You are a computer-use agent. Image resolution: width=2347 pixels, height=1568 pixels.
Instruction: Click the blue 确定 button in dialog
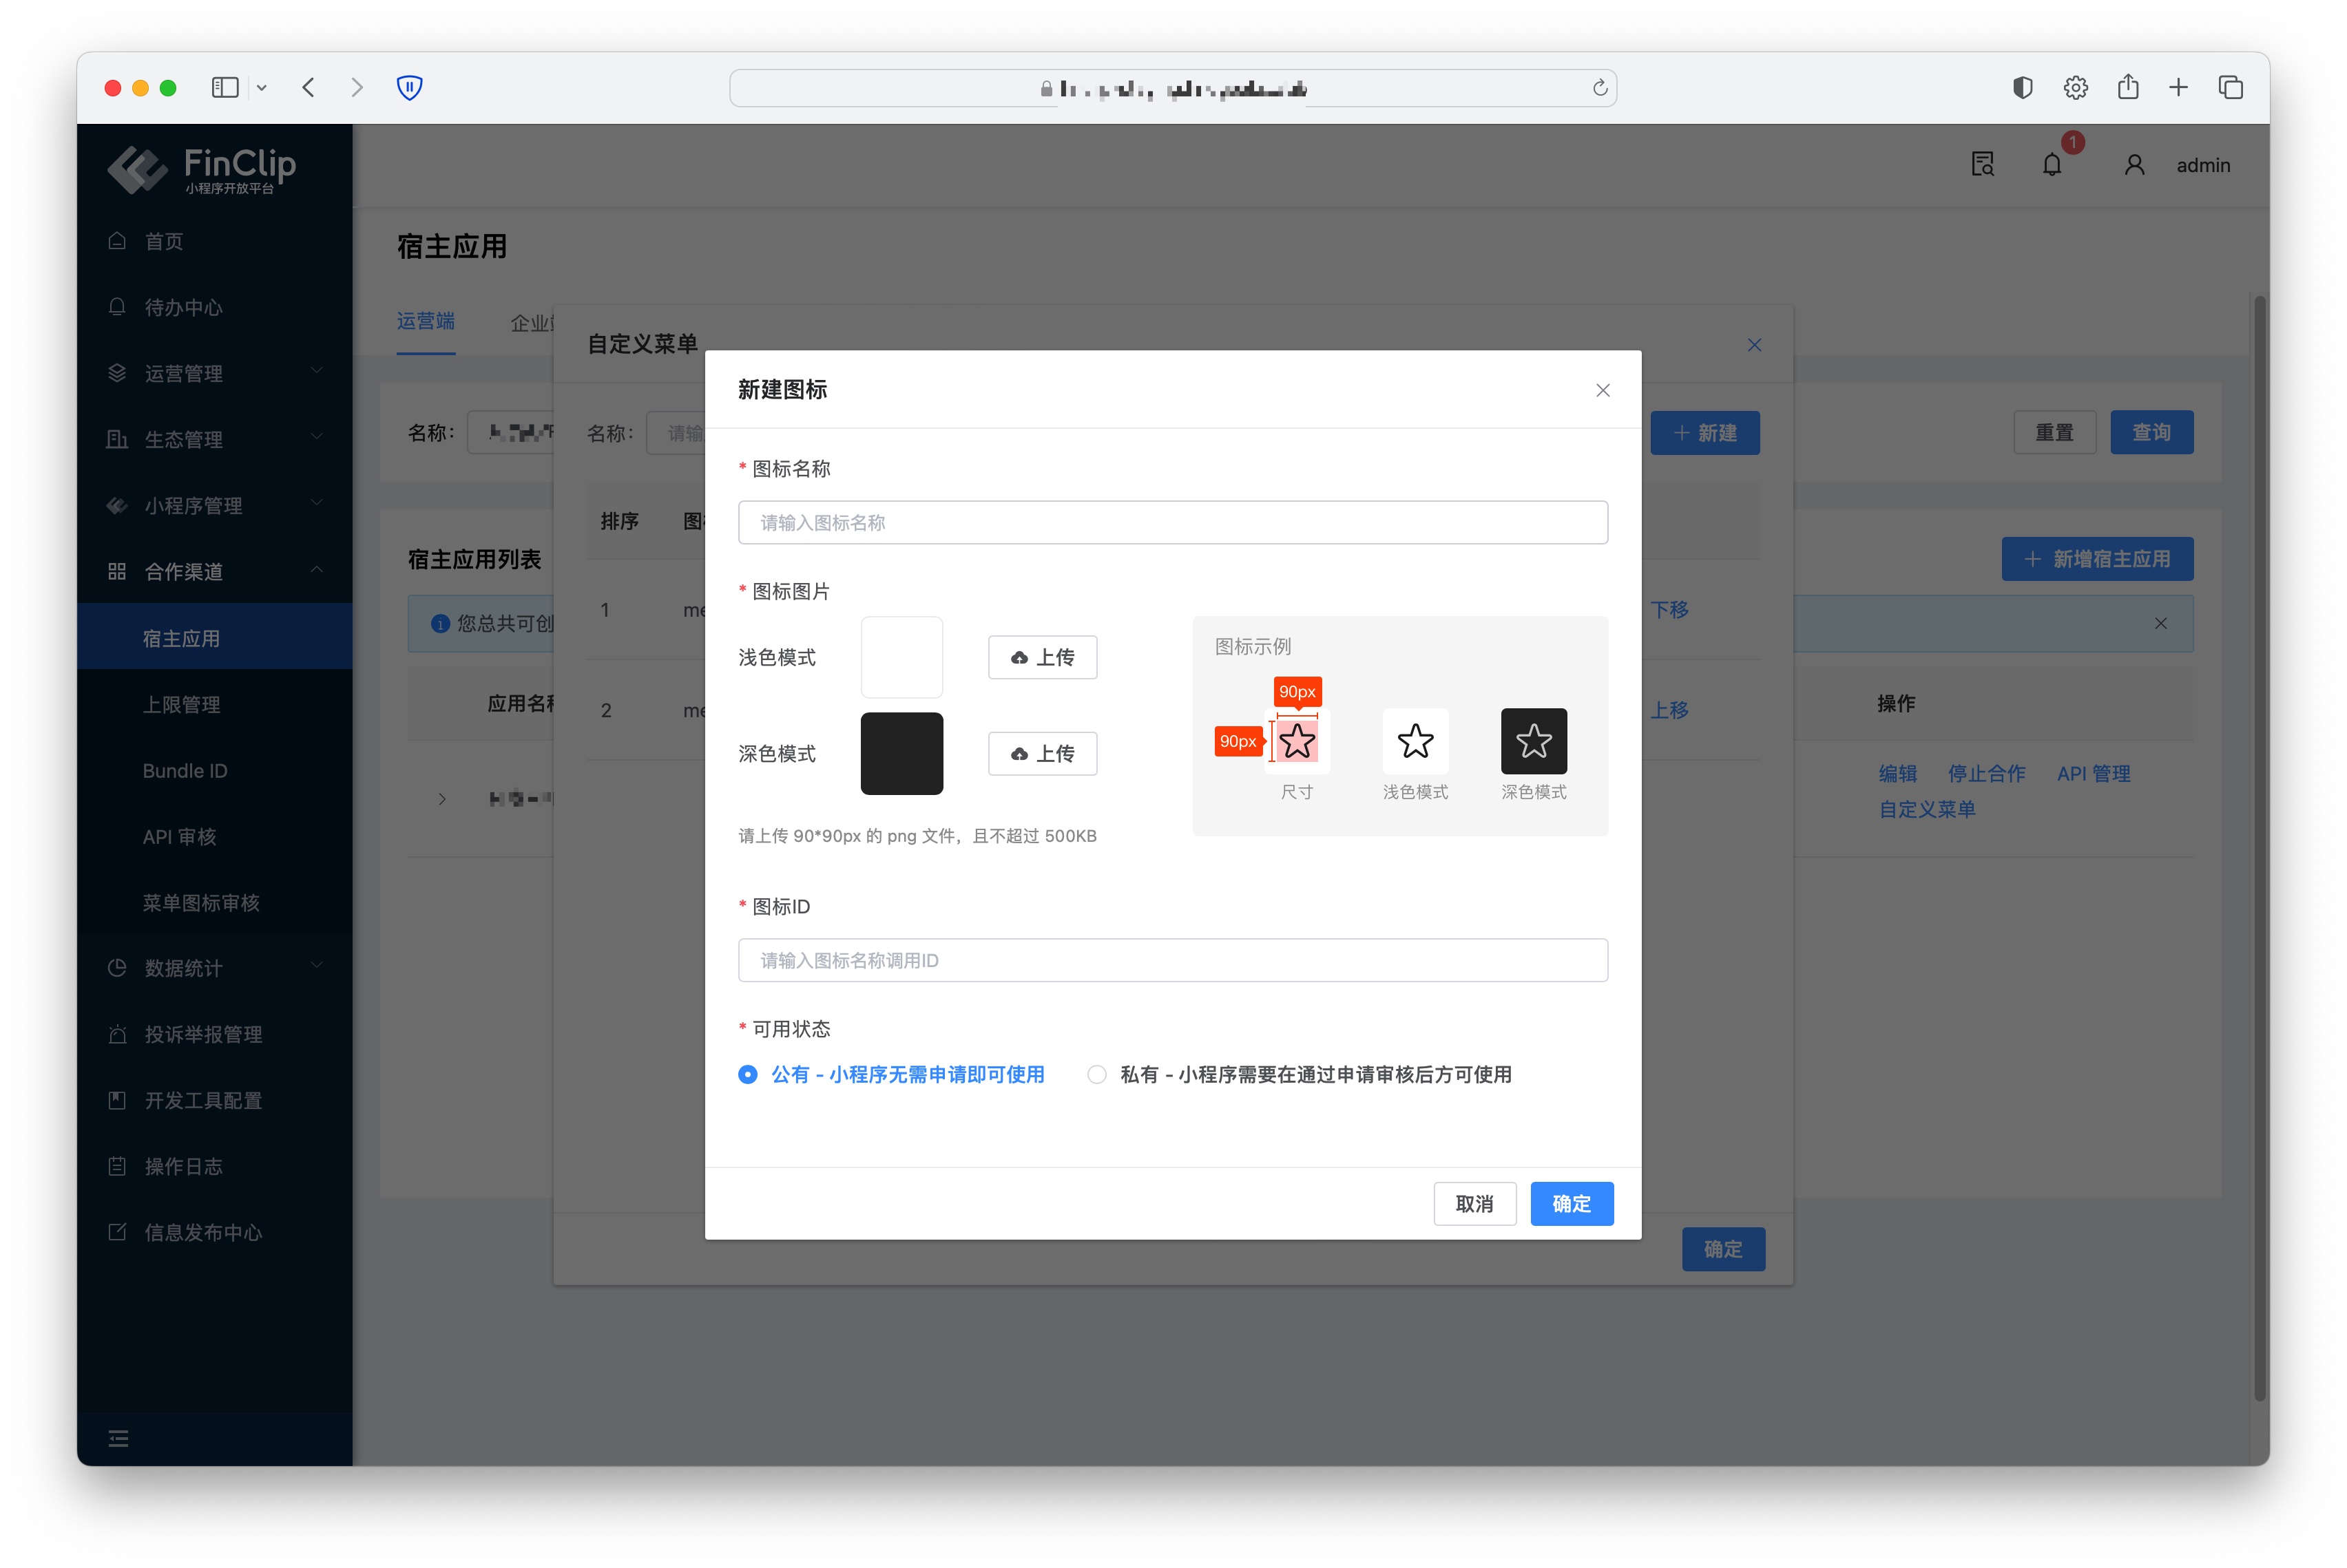pyautogui.click(x=1571, y=1203)
